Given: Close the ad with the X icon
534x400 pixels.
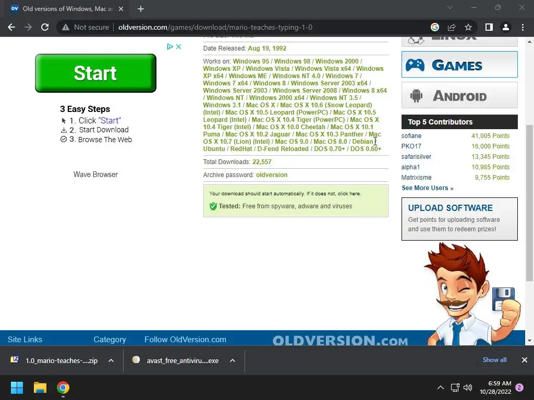Looking at the screenshot, I should click(x=178, y=46).
